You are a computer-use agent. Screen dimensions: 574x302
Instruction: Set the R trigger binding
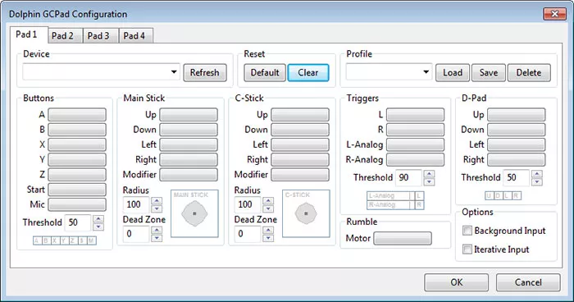pyautogui.click(x=415, y=130)
